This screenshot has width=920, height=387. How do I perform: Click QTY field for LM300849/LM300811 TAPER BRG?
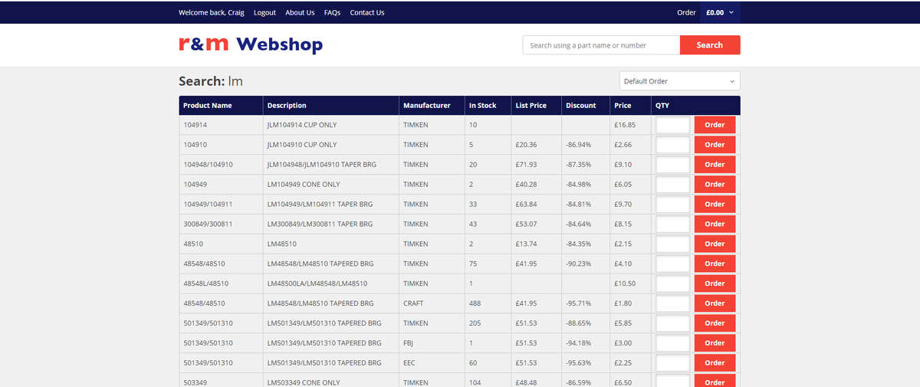673,225
